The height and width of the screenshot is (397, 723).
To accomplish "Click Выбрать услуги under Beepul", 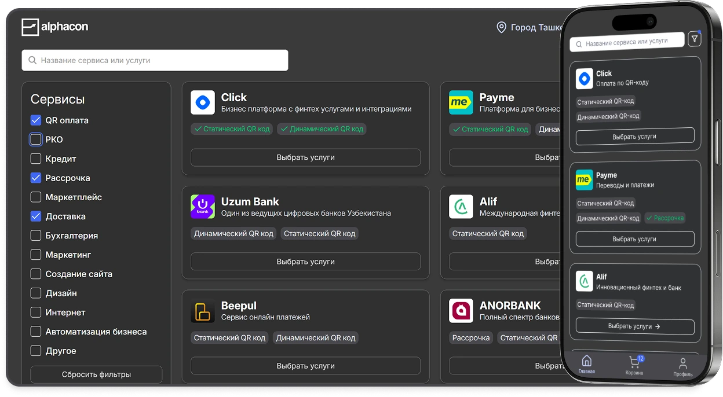I will 305,366.
